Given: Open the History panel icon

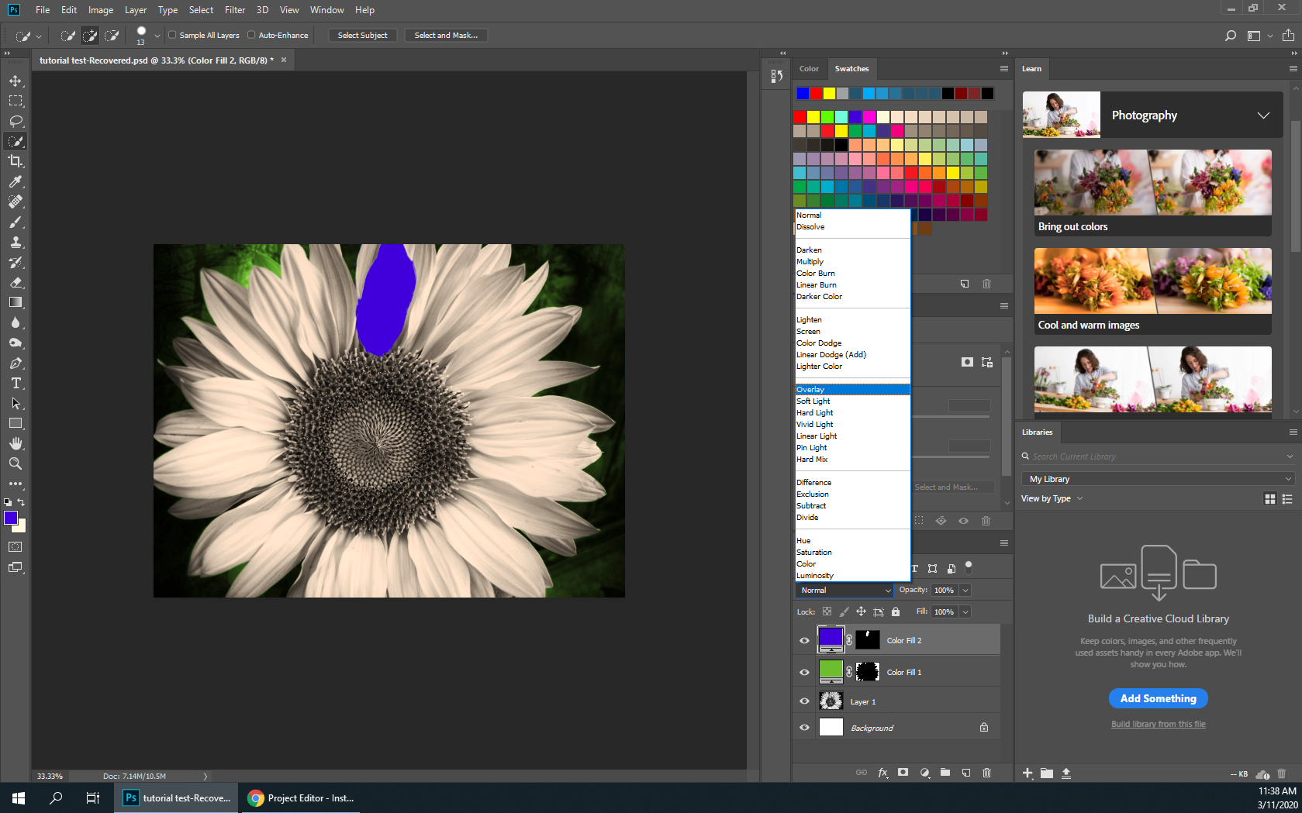Looking at the screenshot, I should (x=776, y=76).
